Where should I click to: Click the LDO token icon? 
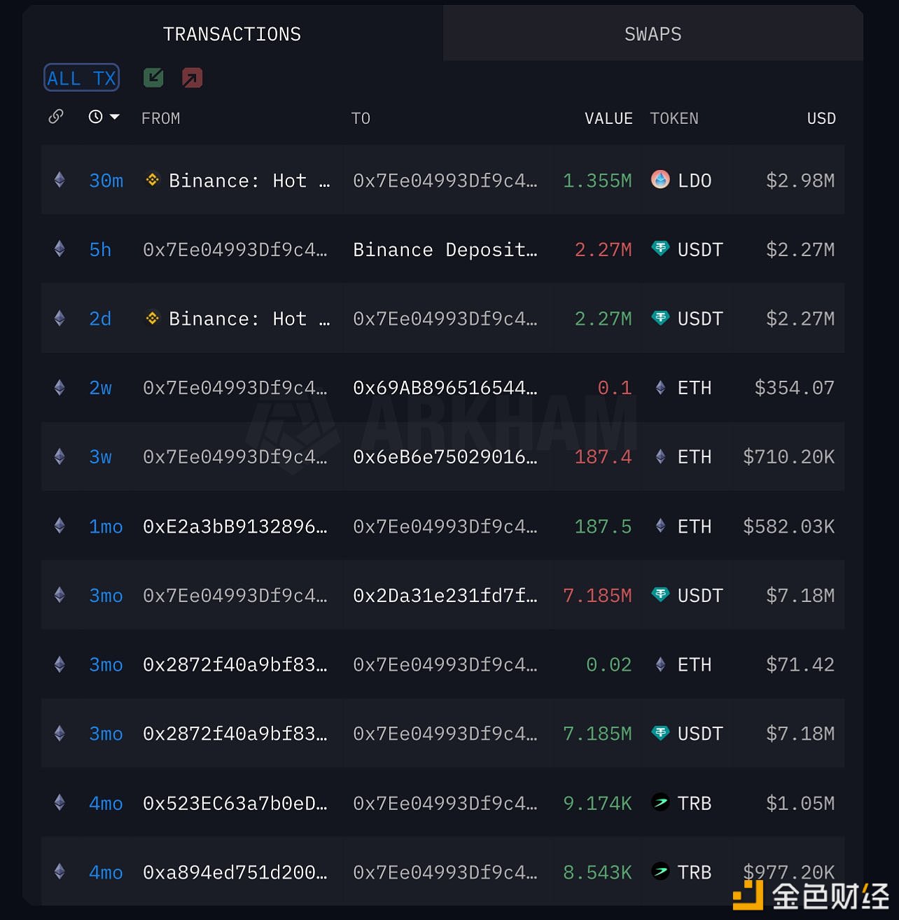660,180
